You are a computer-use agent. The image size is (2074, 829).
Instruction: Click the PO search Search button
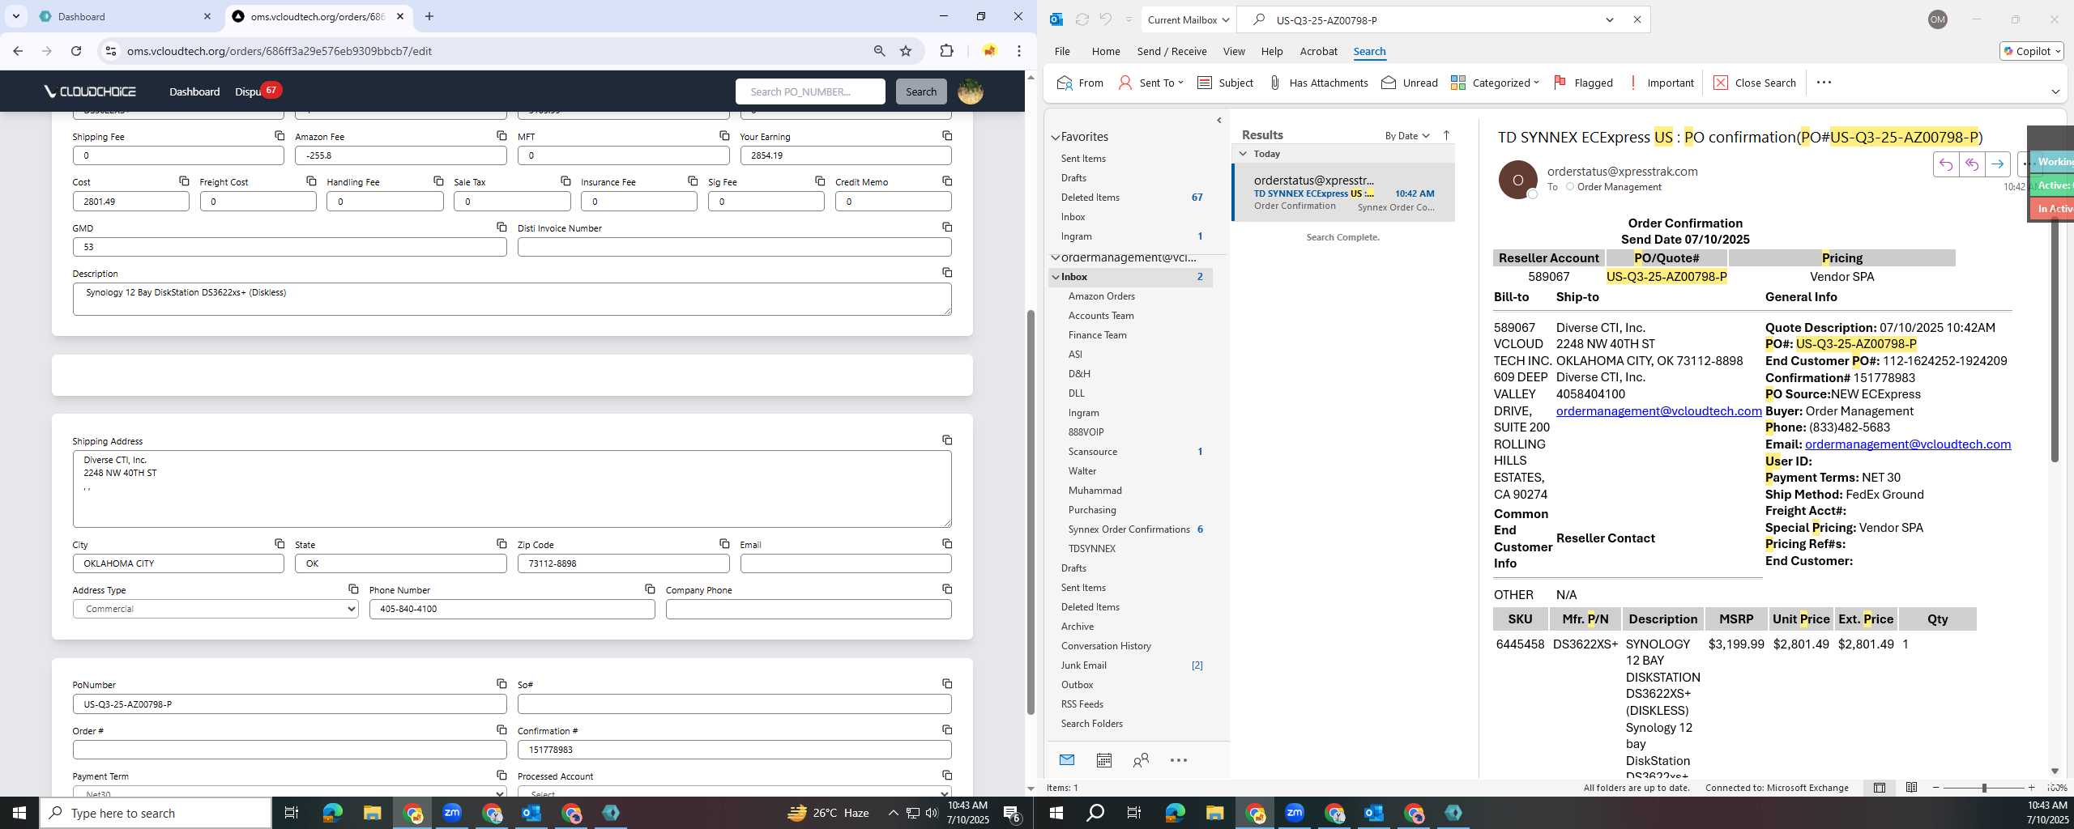pyautogui.click(x=921, y=91)
